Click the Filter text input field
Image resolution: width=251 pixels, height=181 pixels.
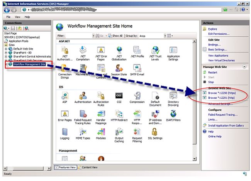(x=78, y=36)
